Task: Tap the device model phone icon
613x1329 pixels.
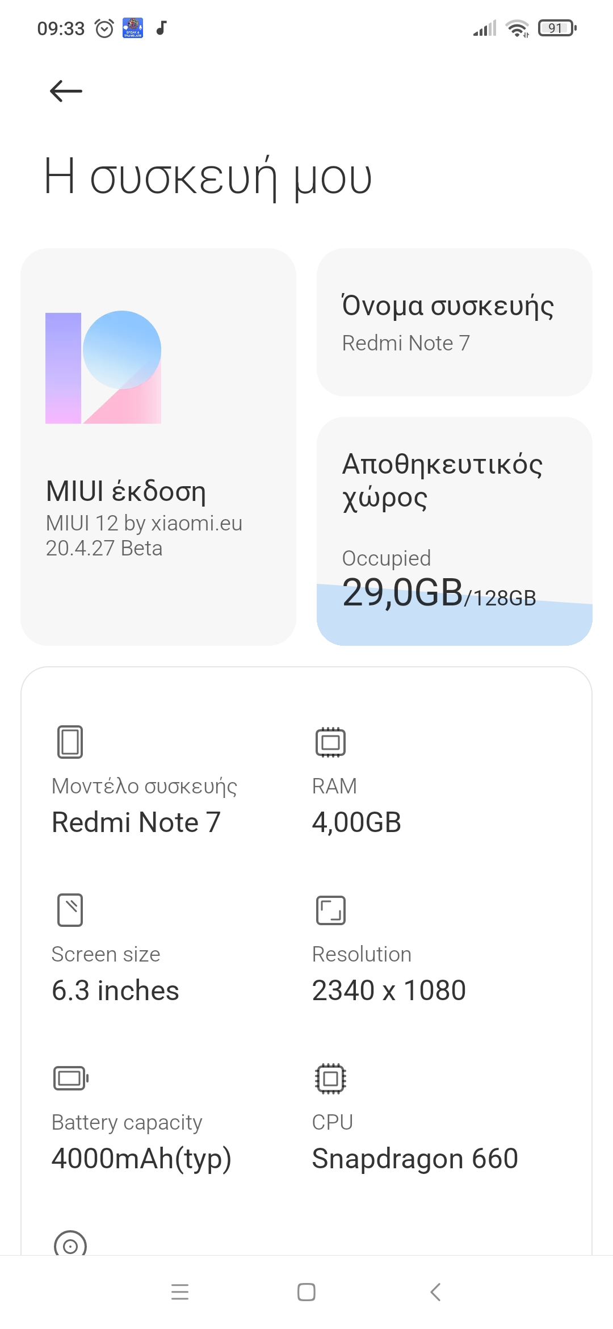Action: (x=70, y=742)
